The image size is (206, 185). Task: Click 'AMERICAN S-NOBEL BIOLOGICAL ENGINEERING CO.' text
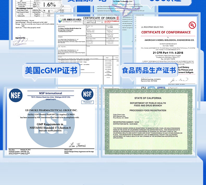(169, 40)
